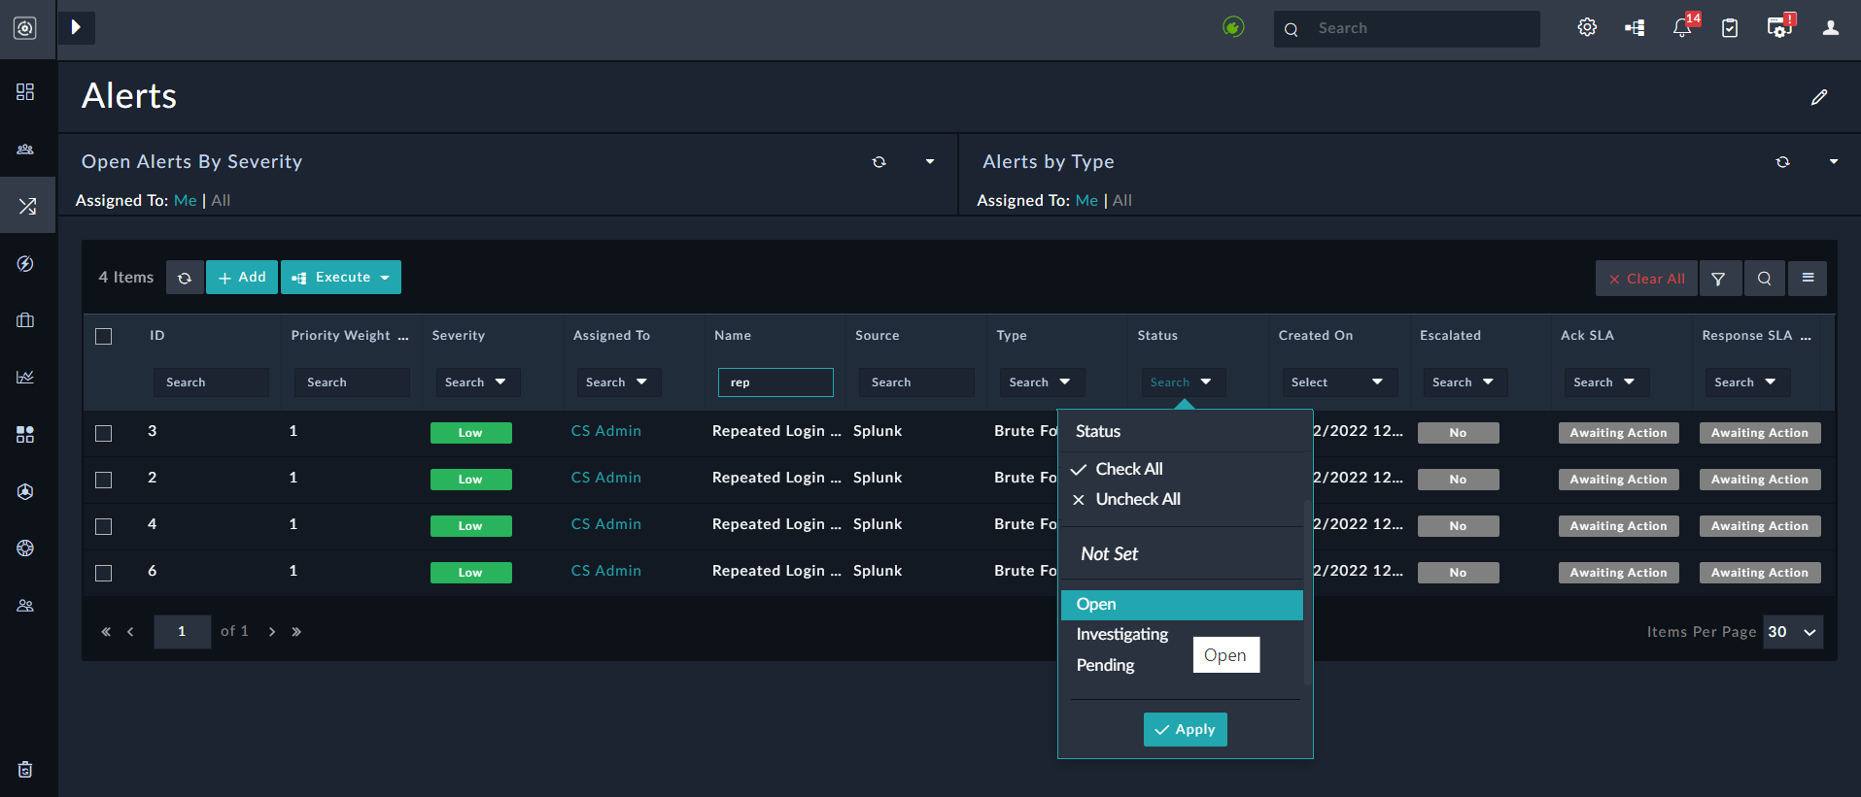Click the Priority Weight search field
1861x797 pixels.
[352, 382]
